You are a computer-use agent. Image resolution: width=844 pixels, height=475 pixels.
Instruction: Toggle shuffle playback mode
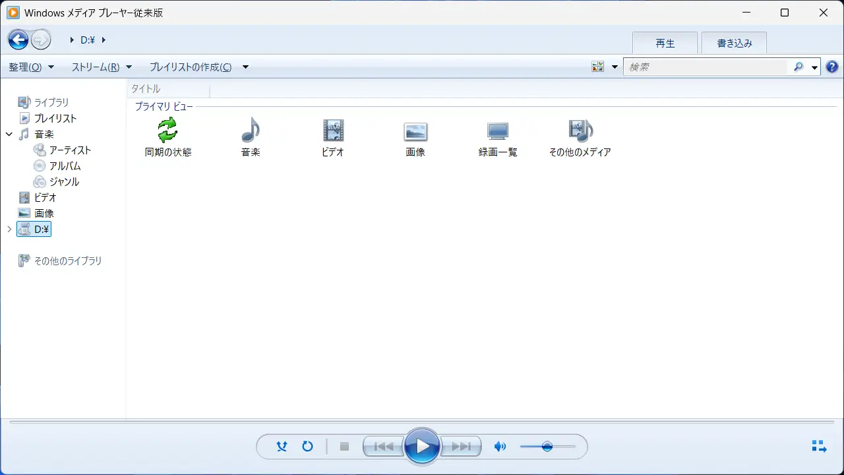coord(282,446)
